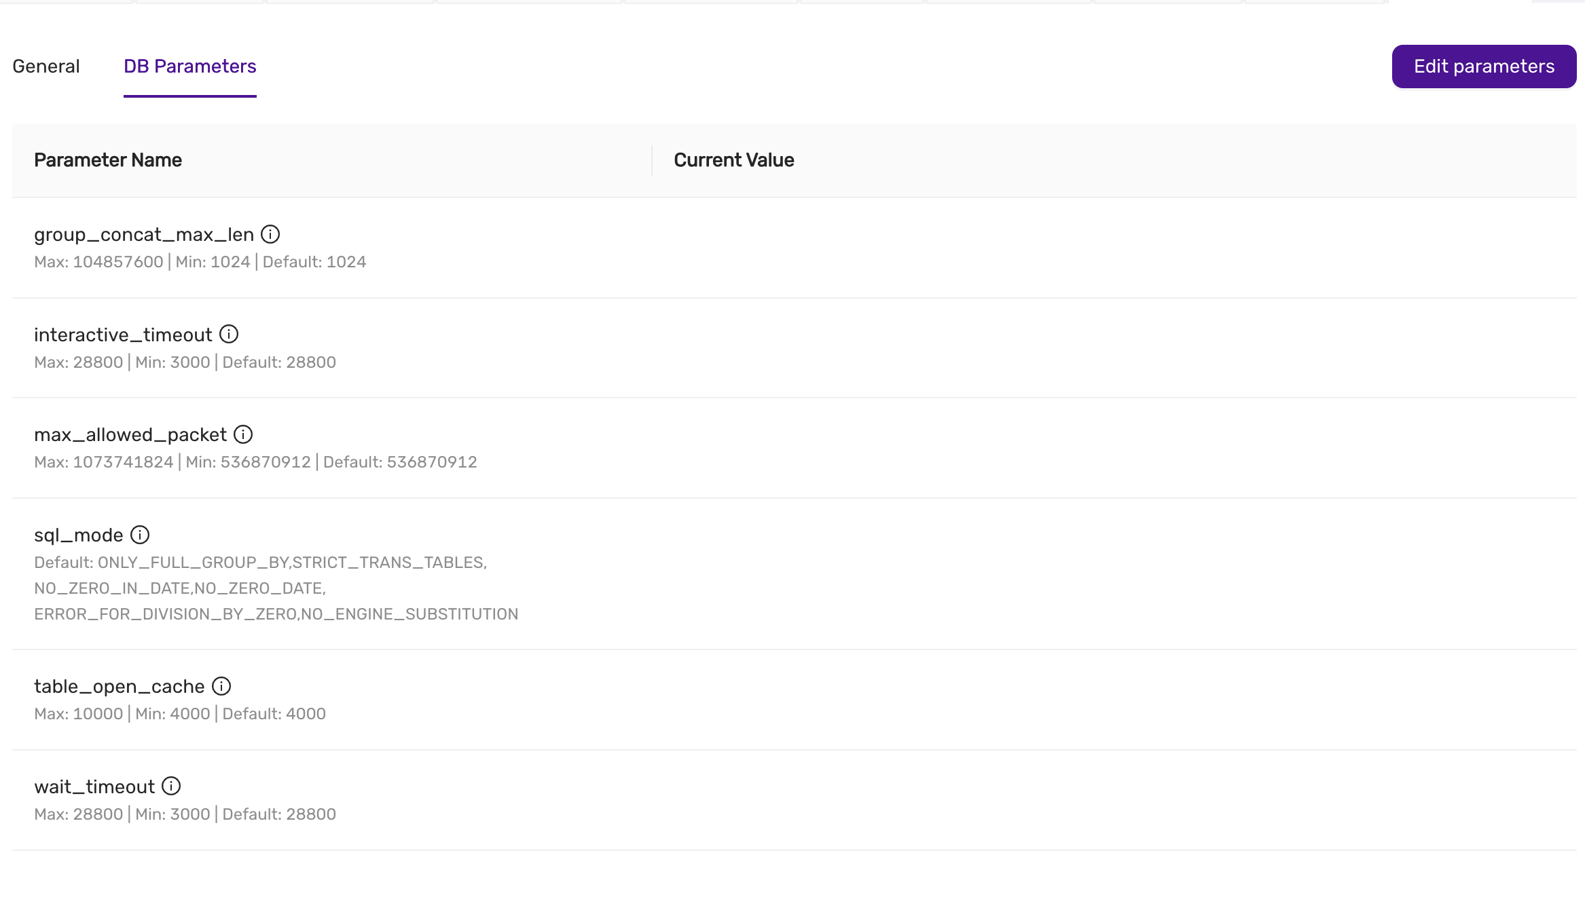Click the group_concat_max_len parameter name

click(144, 235)
